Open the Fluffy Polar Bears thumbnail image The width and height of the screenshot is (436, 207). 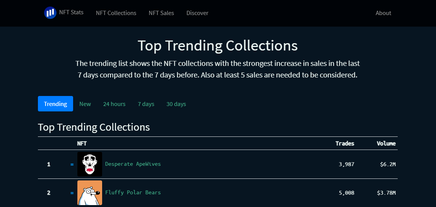click(90, 193)
